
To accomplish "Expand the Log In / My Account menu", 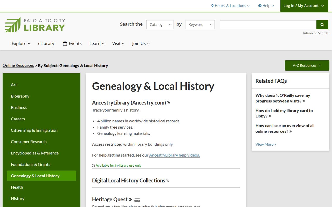I will tap(304, 6).
